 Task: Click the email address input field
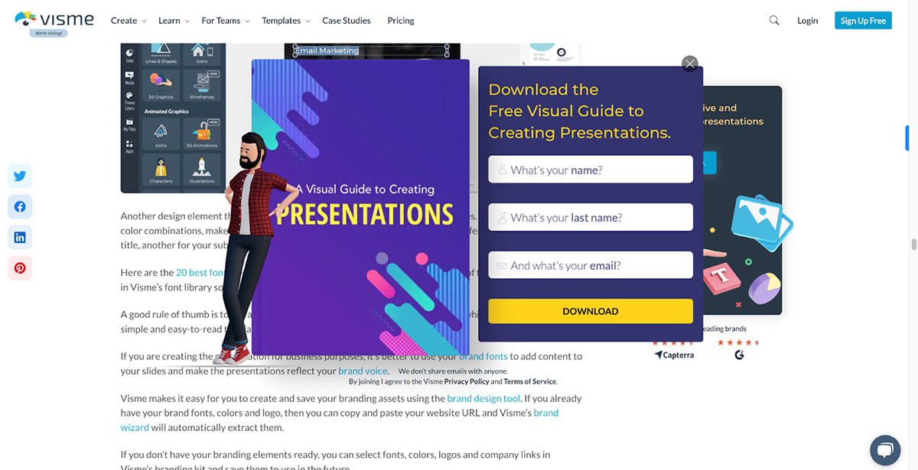pyautogui.click(x=590, y=264)
